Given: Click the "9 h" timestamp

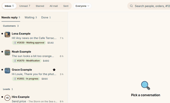Looking at the screenshot, I should [x=61, y=102].
